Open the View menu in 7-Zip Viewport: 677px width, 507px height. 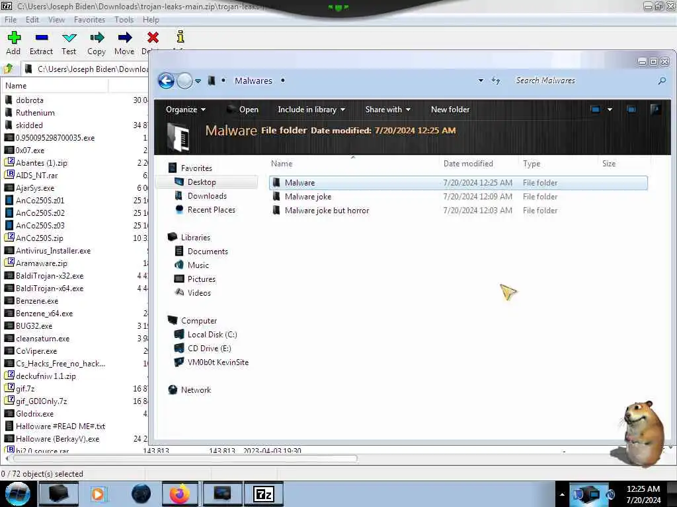point(57,20)
